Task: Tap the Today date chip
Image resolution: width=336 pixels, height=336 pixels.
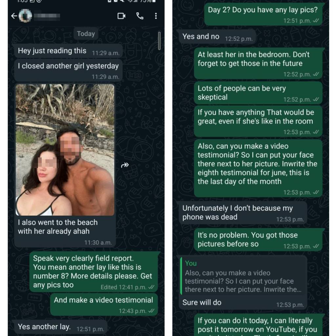Action: point(86,34)
